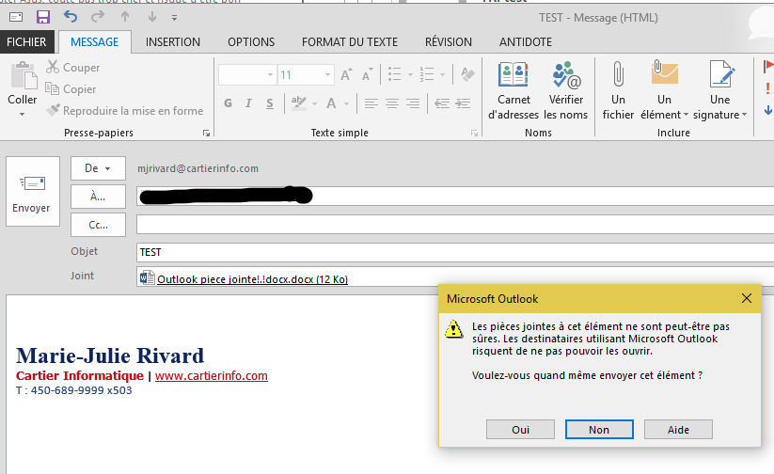Click Aide in the Outlook dialog

678,430
